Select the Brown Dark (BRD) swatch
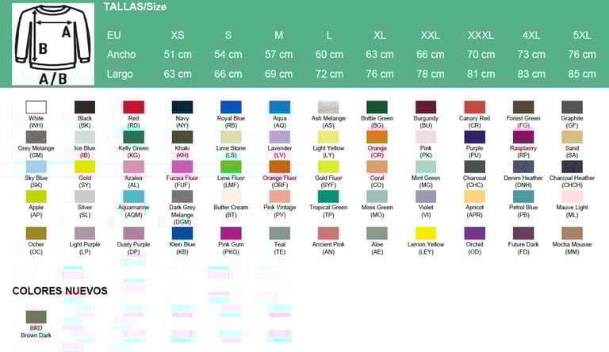 coord(36,317)
